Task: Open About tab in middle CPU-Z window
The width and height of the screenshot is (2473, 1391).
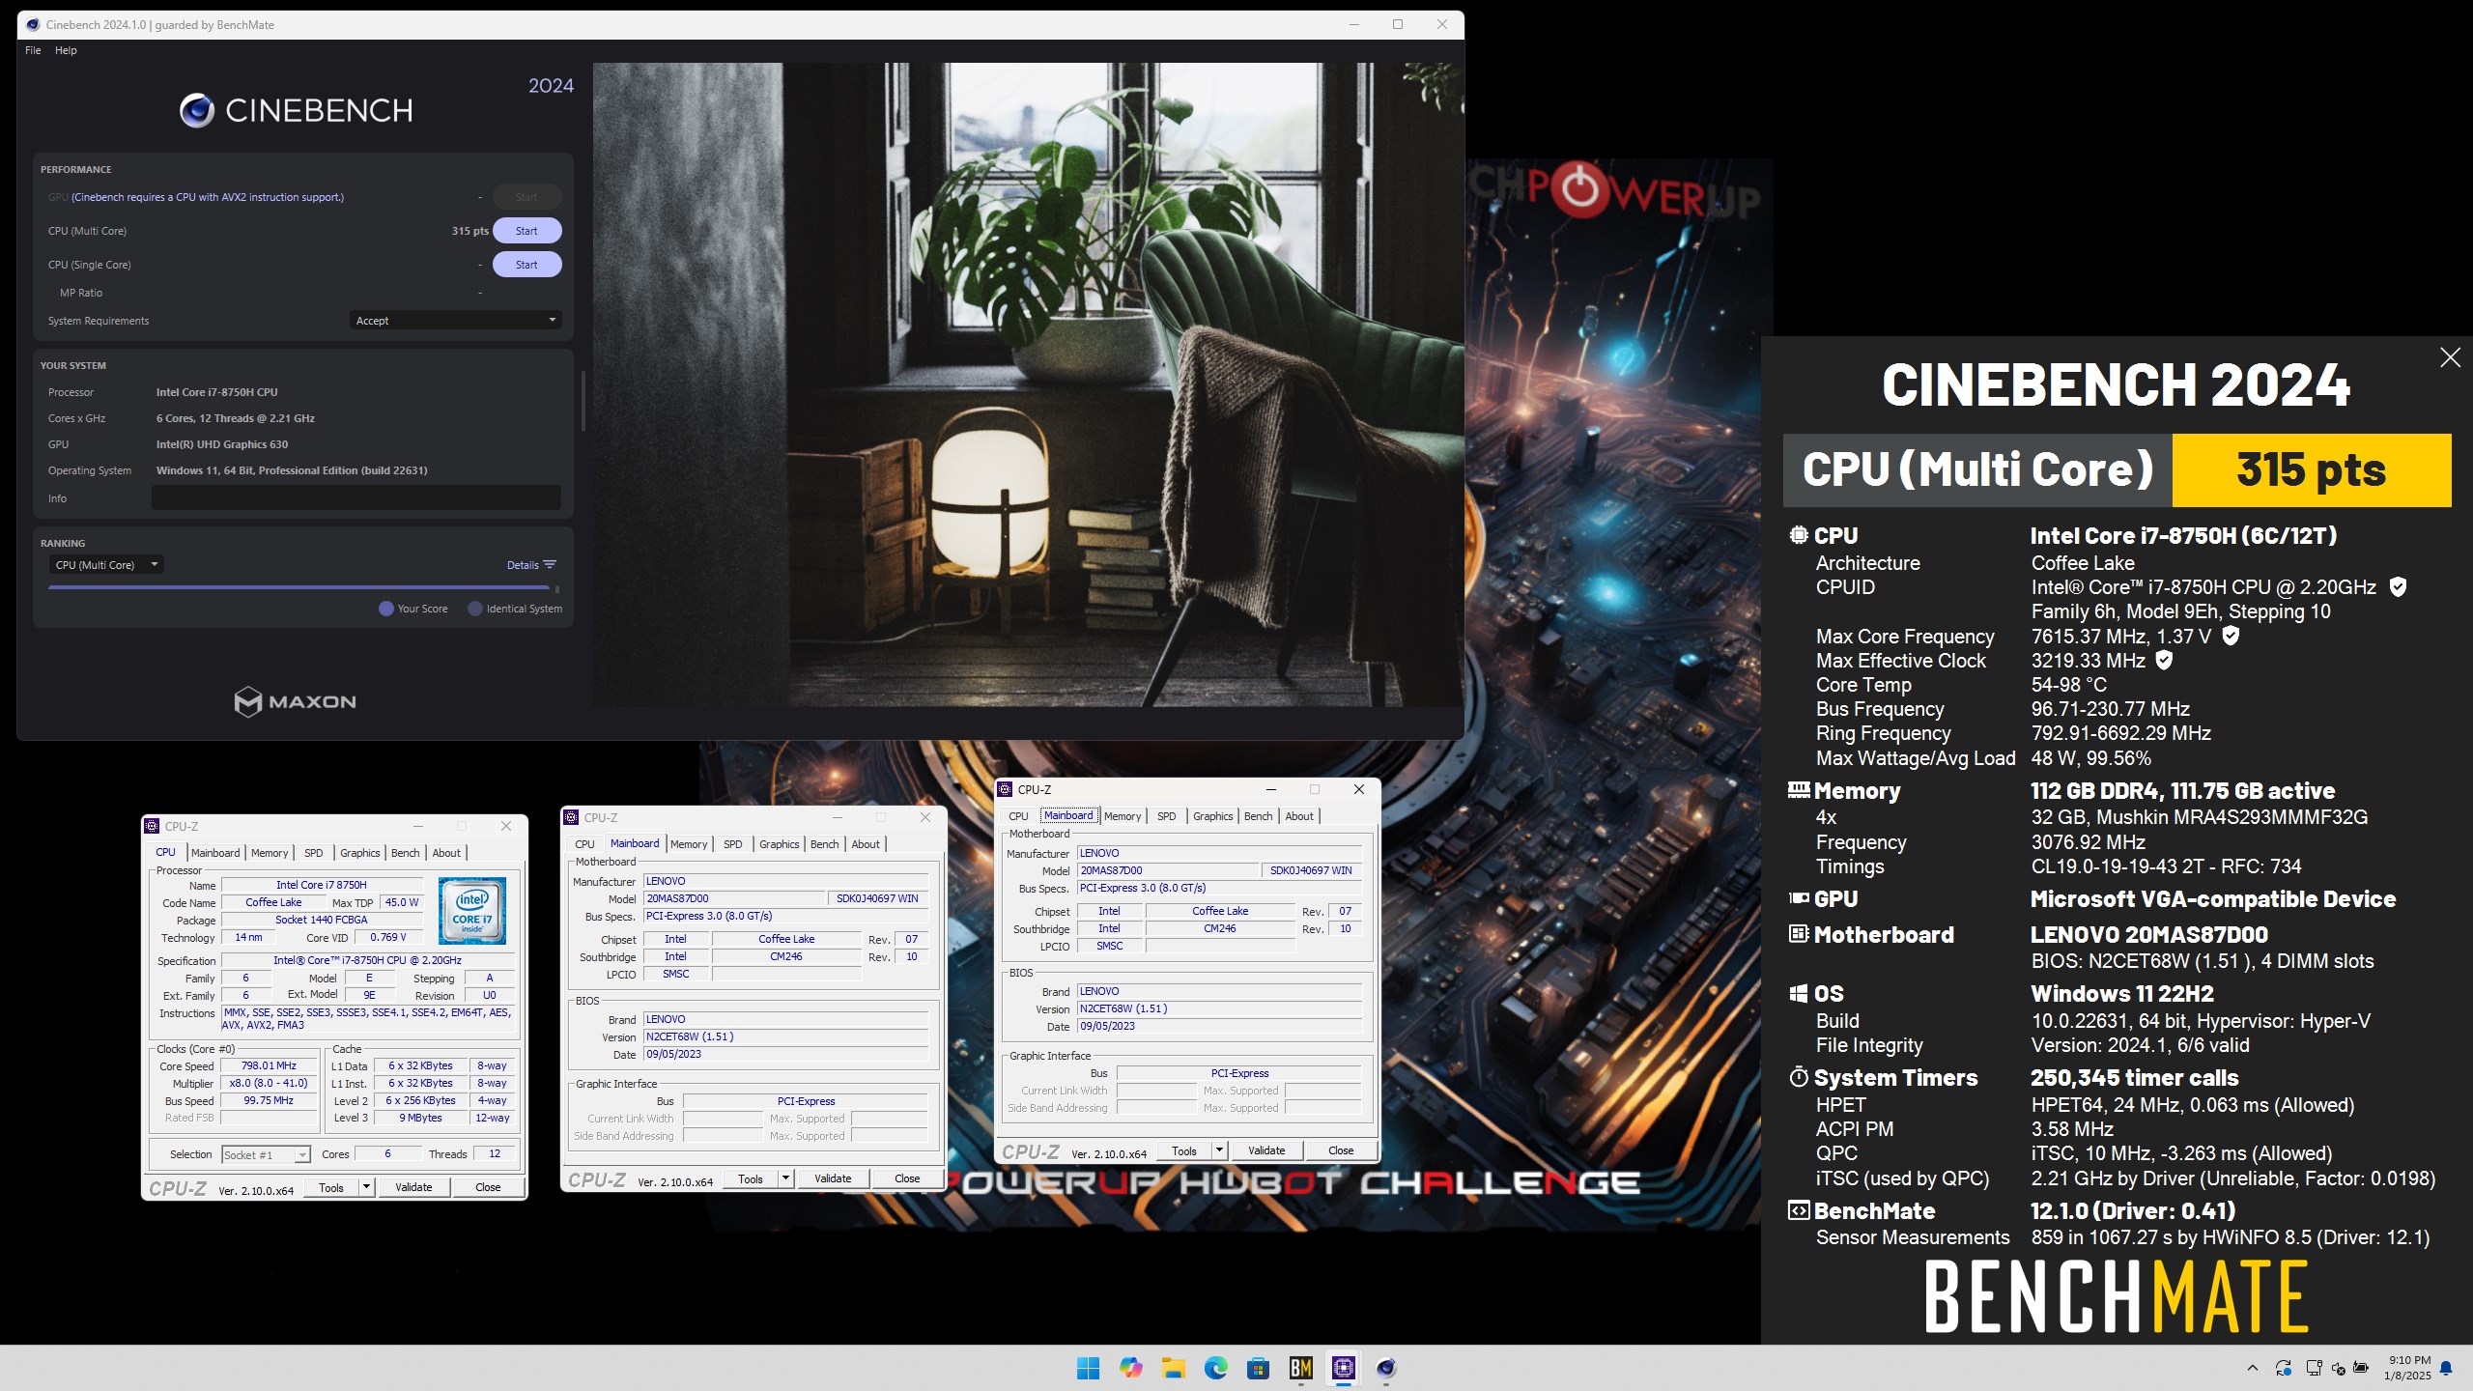Action: pyautogui.click(x=866, y=844)
